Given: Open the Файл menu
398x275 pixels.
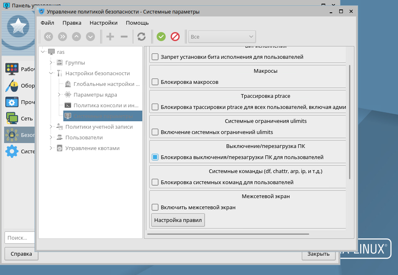Looking at the screenshot, I should coord(47,23).
